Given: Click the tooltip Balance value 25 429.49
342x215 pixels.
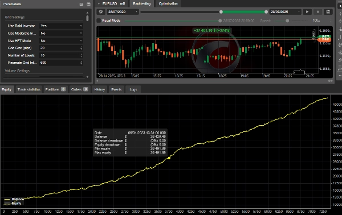Looking at the screenshot, I should click(158, 137).
